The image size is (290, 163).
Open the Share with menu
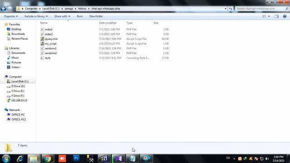point(63,16)
